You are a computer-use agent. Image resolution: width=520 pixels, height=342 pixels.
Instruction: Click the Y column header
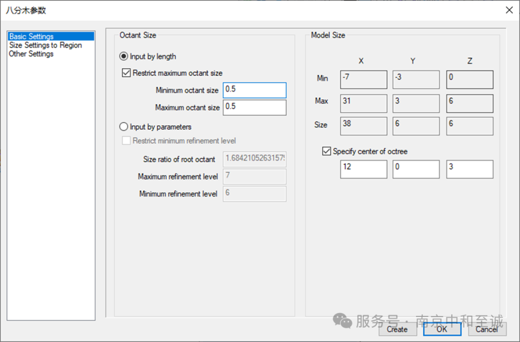click(x=413, y=61)
